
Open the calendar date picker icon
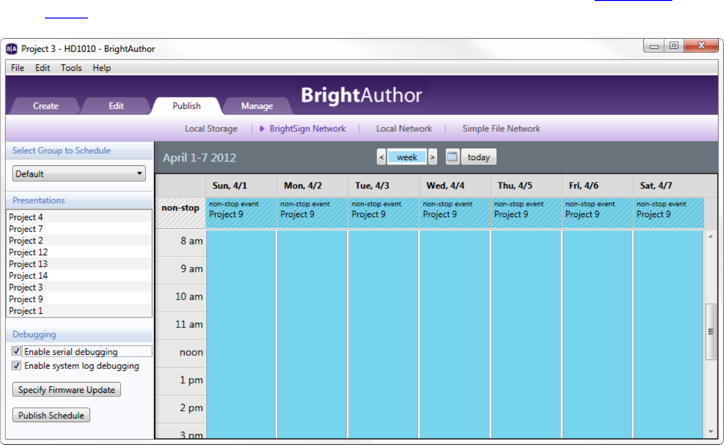[x=453, y=157]
